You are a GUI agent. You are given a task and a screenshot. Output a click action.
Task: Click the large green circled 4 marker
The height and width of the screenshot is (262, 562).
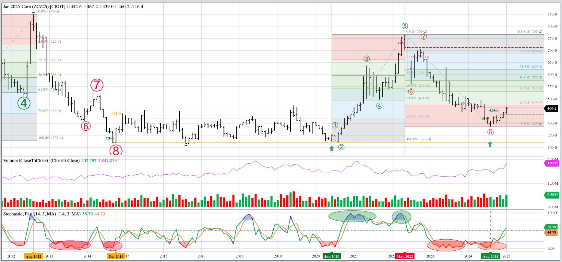[24, 103]
